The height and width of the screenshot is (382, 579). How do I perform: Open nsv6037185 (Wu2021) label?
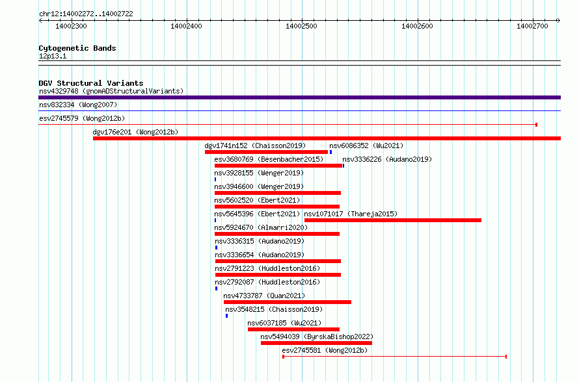[x=284, y=323]
